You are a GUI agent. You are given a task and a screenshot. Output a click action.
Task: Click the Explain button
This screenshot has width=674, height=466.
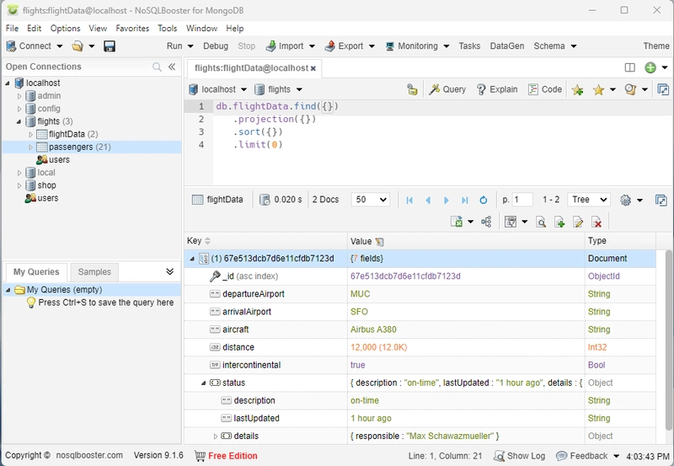[x=497, y=89]
